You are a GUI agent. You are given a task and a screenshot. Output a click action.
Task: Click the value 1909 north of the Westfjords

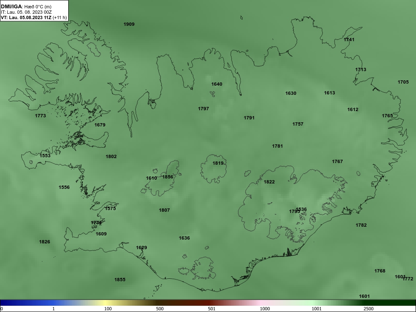tap(129, 24)
